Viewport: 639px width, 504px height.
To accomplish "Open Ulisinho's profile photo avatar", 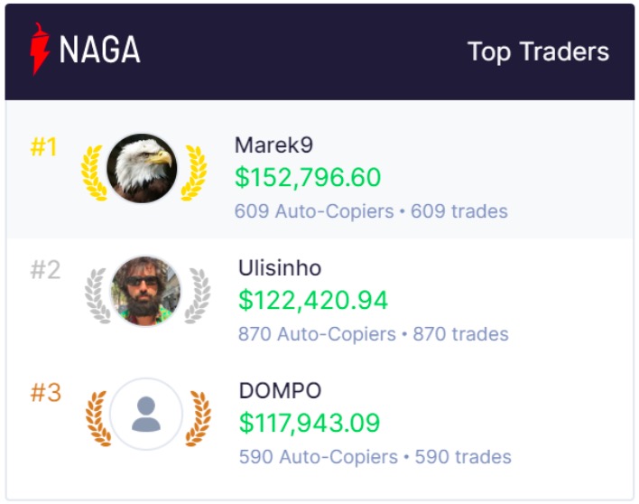I will pyautogui.click(x=145, y=292).
